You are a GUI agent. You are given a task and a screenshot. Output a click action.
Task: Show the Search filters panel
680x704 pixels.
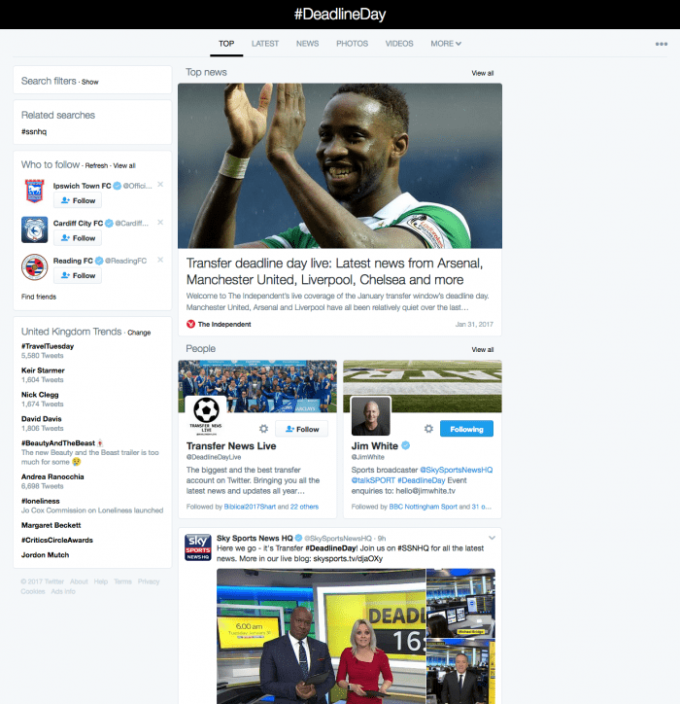coord(89,82)
